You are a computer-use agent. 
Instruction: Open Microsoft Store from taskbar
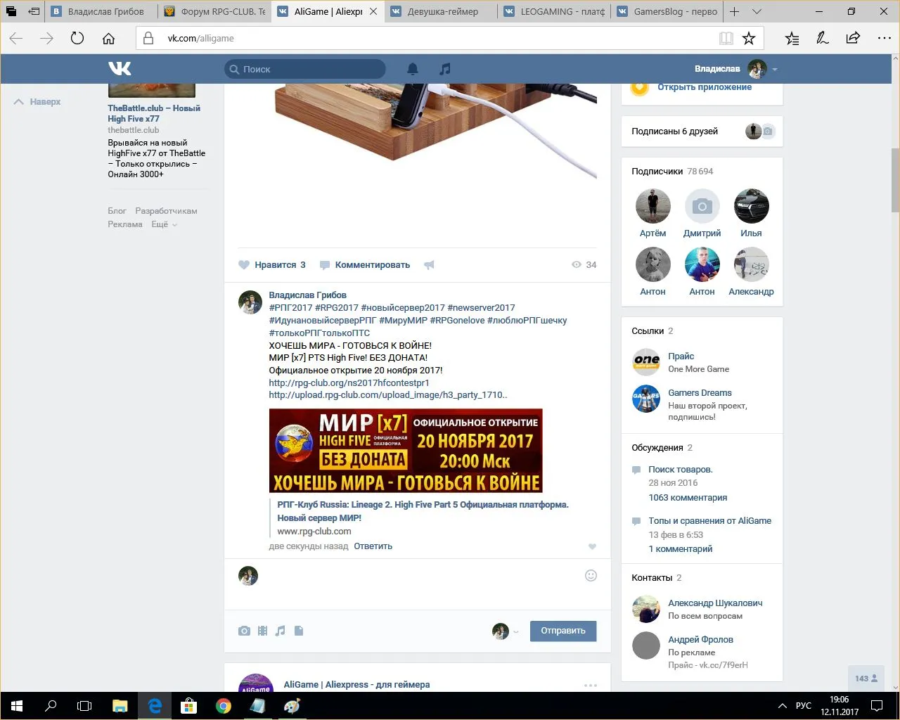[188, 705]
